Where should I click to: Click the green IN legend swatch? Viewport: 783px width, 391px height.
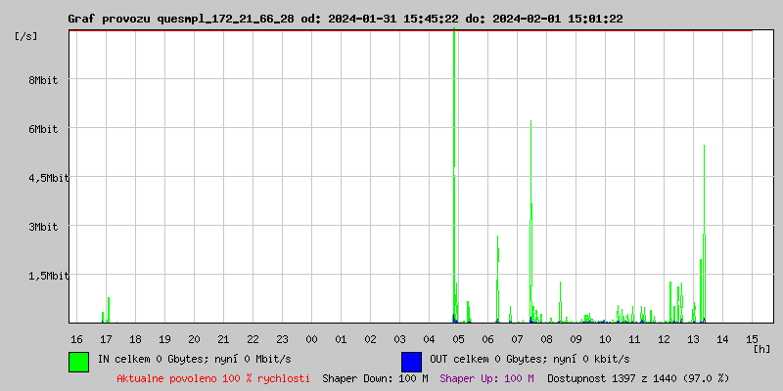tap(78, 361)
